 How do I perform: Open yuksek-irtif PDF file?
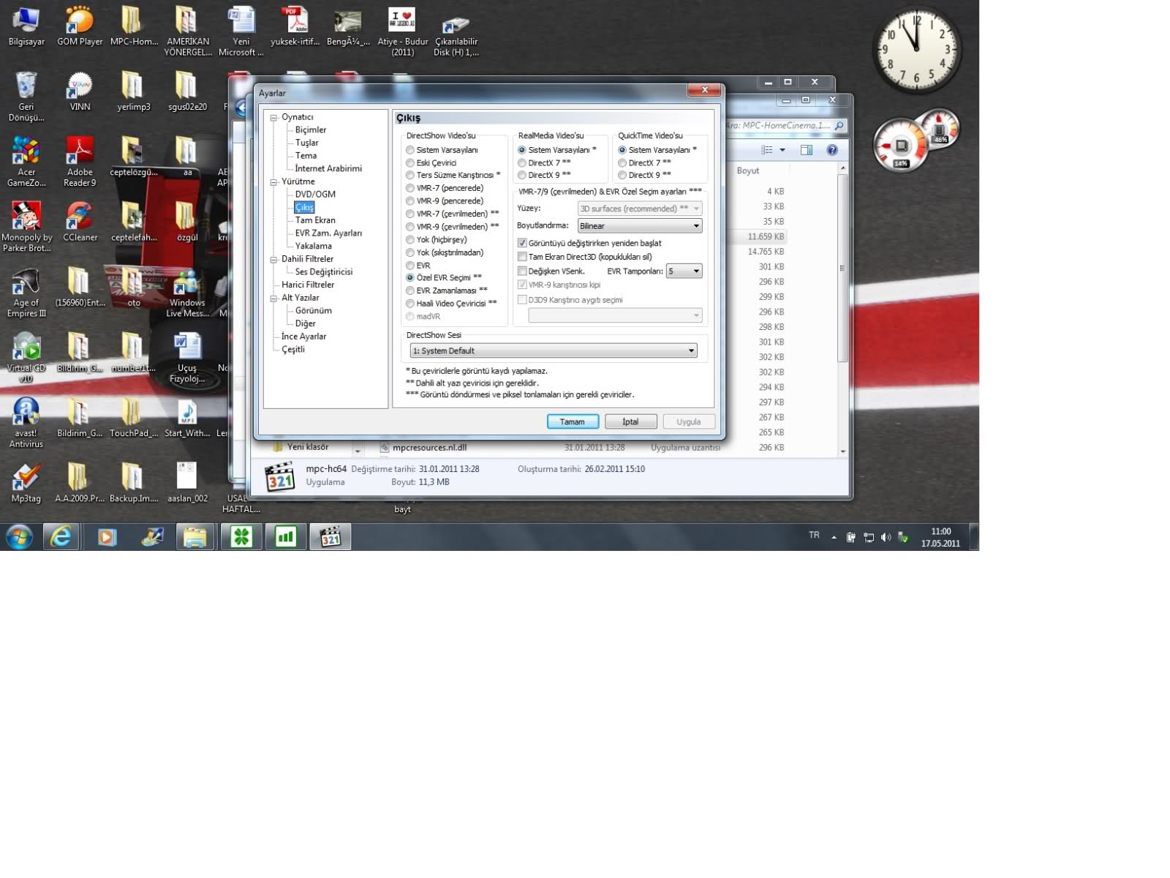(x=295, y=26)
